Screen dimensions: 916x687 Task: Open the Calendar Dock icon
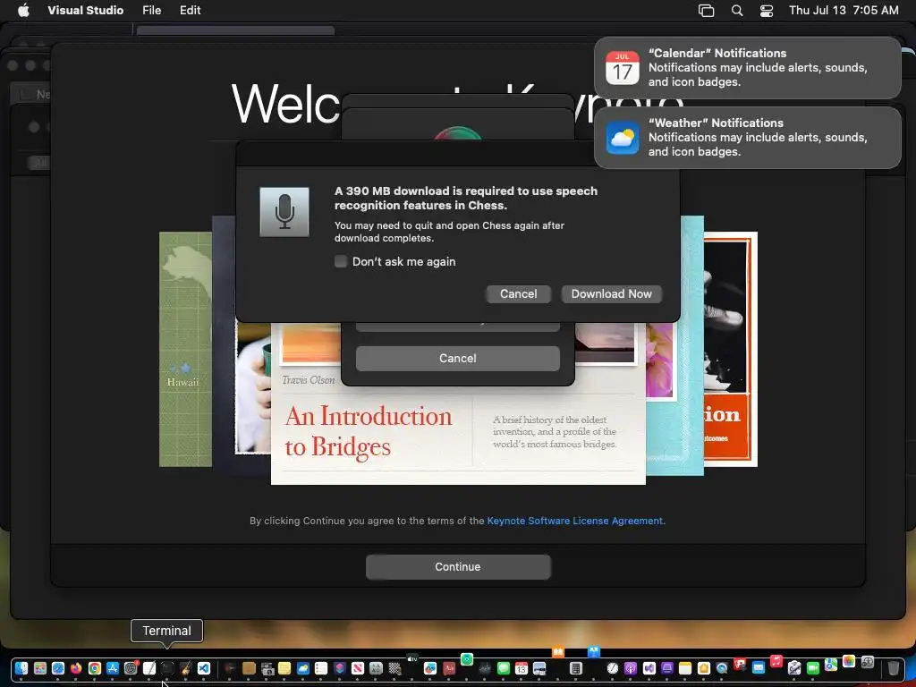522,668
